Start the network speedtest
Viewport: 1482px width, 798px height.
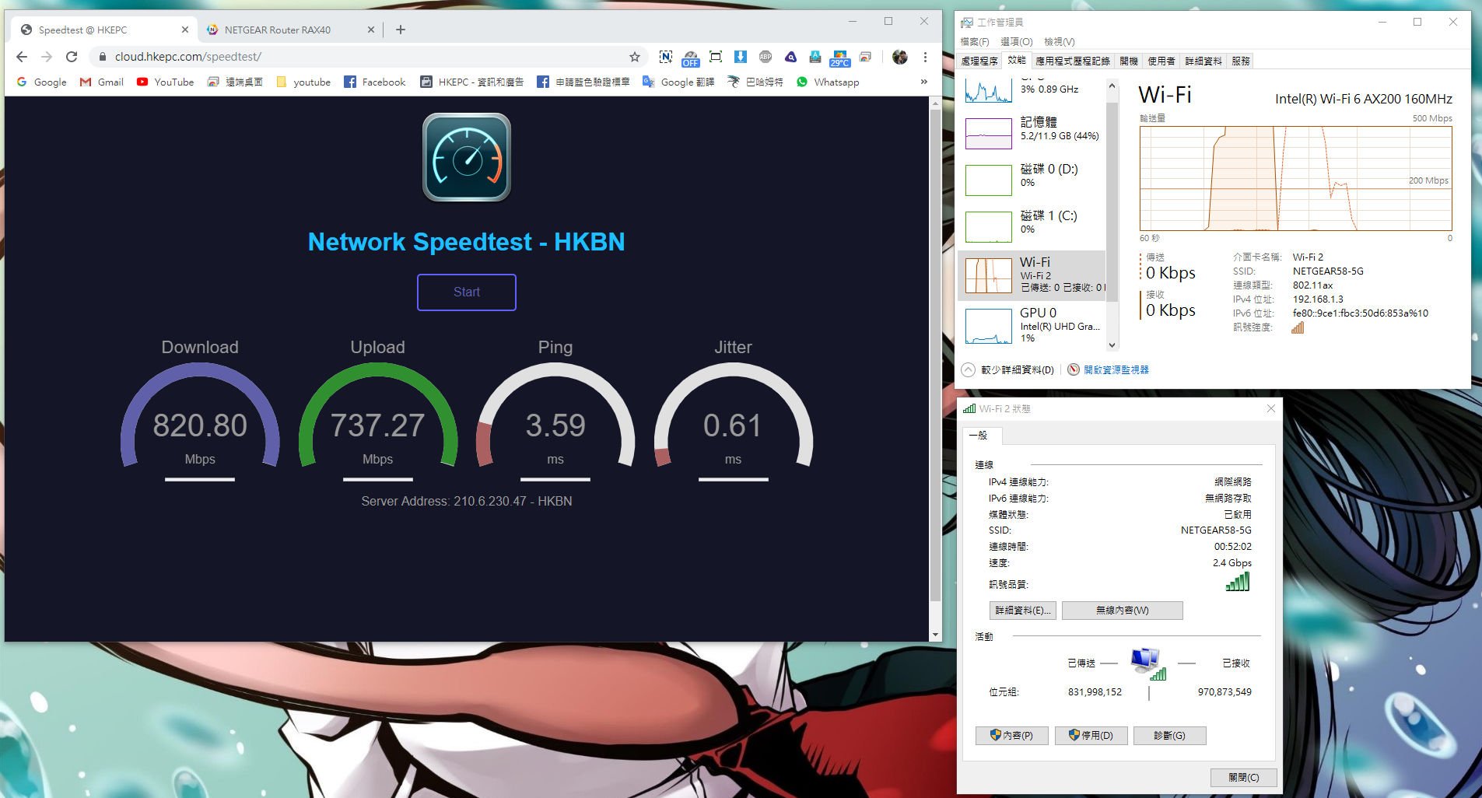467,292
